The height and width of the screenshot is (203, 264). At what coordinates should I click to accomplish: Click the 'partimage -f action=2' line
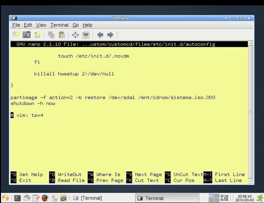coord(113,98)
